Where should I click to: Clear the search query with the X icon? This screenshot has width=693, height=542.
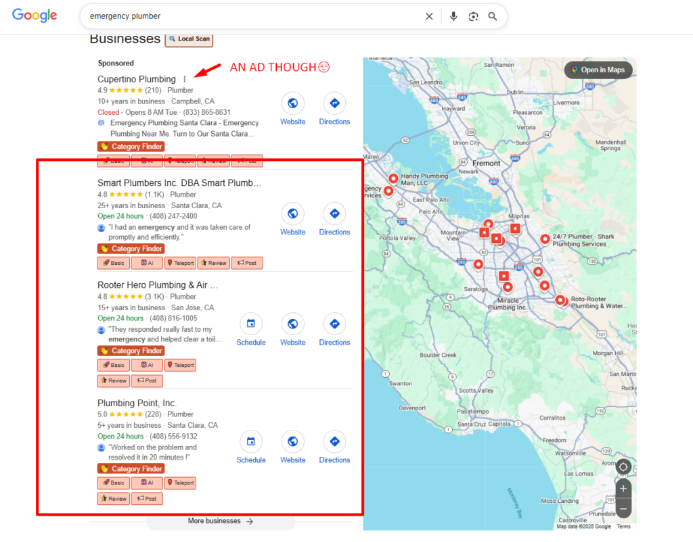tap(429, 16)
